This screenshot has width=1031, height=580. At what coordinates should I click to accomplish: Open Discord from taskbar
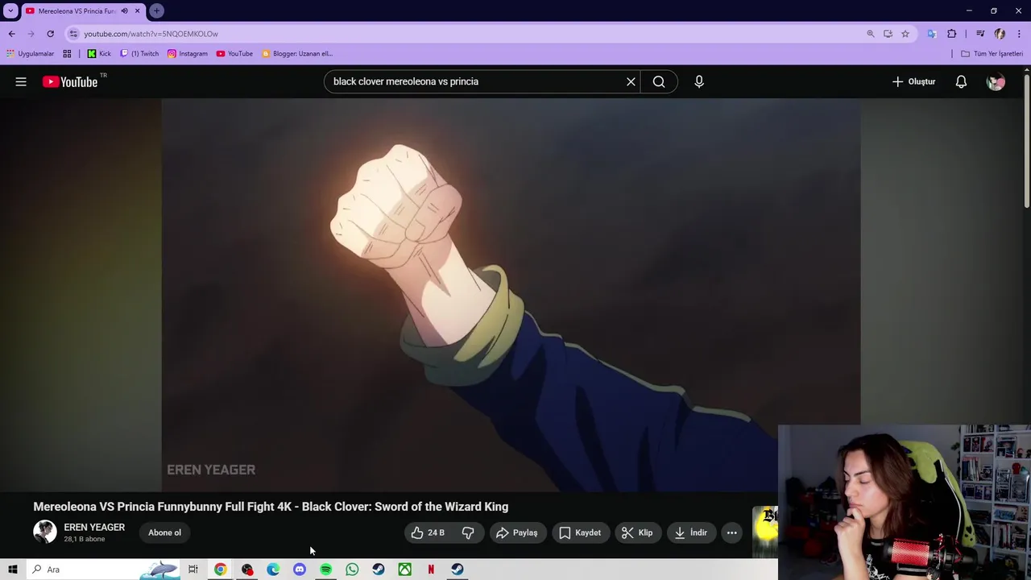point(300,570)
